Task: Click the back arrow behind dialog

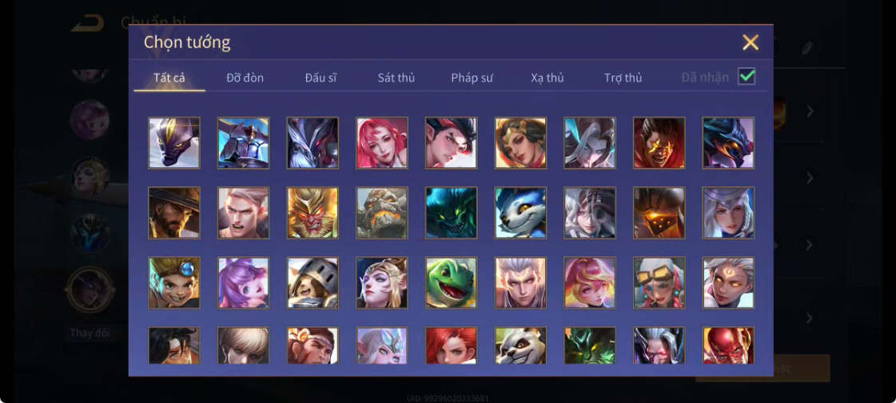Action: (87, 23)
